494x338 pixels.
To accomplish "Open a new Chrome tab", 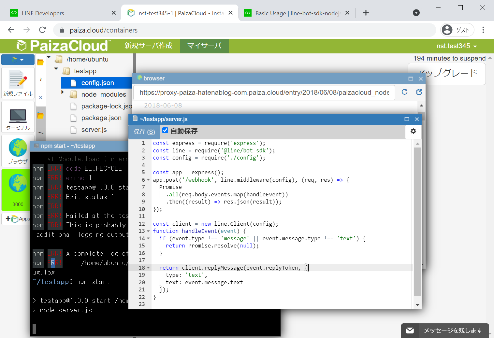I will (x=366, y=13).
